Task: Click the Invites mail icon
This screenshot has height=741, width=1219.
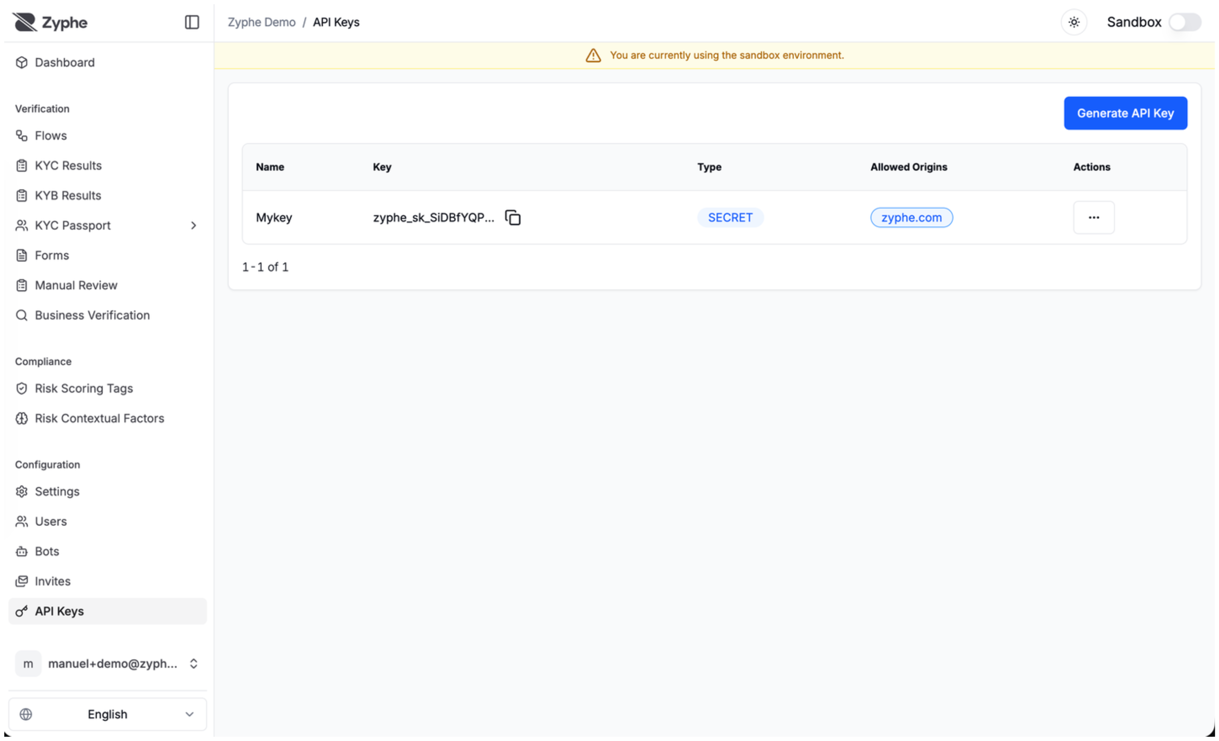Action: point(21,582)
